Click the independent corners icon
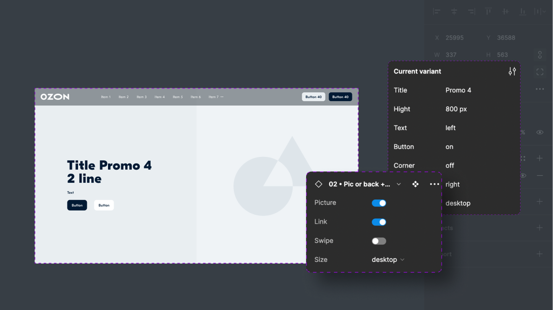This screenshot has height=310, width=553. (540, 72)
